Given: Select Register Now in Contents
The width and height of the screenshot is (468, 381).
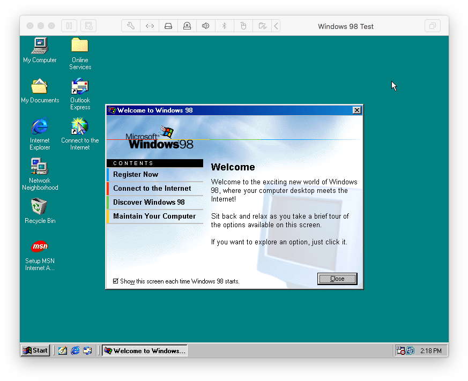Looking at the screenshot, I should click(x=155, y=174).
